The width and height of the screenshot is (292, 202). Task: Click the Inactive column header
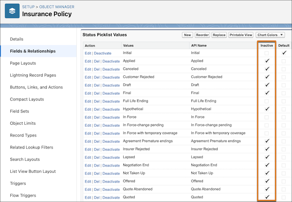click(x=267, y=46)
